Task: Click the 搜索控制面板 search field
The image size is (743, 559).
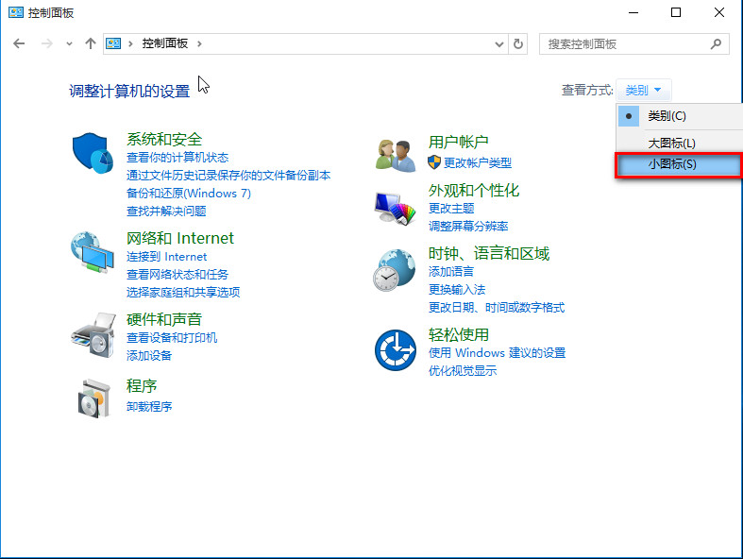Action: pyautogui.click(x=634, y=44)
